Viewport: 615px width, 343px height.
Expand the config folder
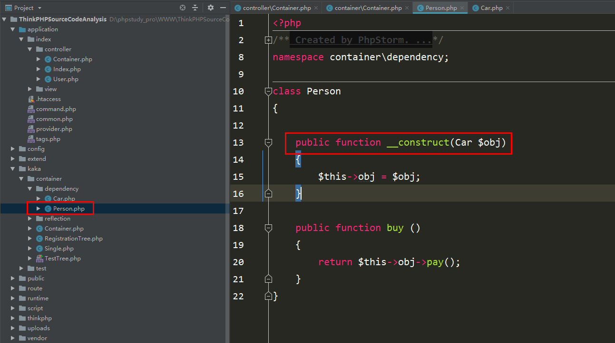(x=13, y=149)
